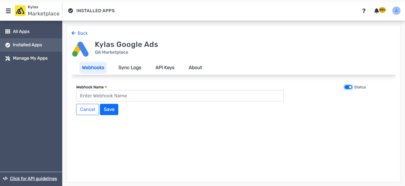This screenshot has height=186, width=405.
Task: Click the Installed Apps checkmark icon in sidebar
Action: pyautogui.click(x=7, y=45)
